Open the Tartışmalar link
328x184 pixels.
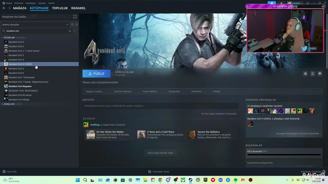(x=174, y=91)
